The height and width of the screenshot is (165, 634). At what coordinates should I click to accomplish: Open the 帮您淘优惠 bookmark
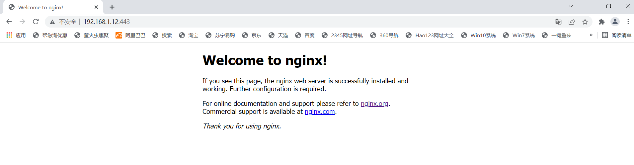click(x=50, y=35)
